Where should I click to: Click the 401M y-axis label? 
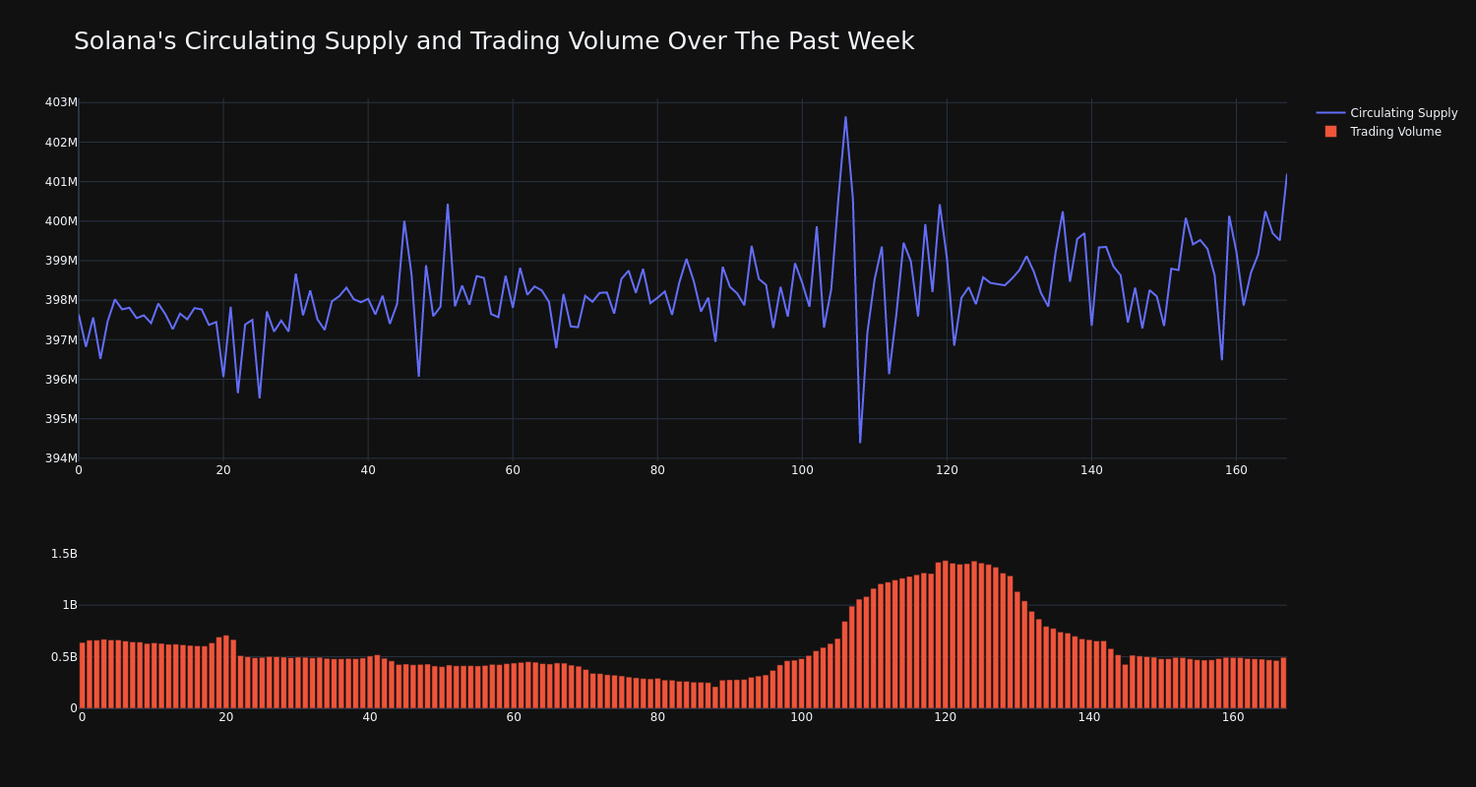61,181
